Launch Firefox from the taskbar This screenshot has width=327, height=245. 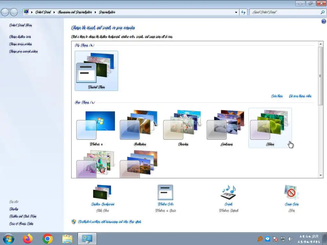pyautogui.click(x=28, y=239)
